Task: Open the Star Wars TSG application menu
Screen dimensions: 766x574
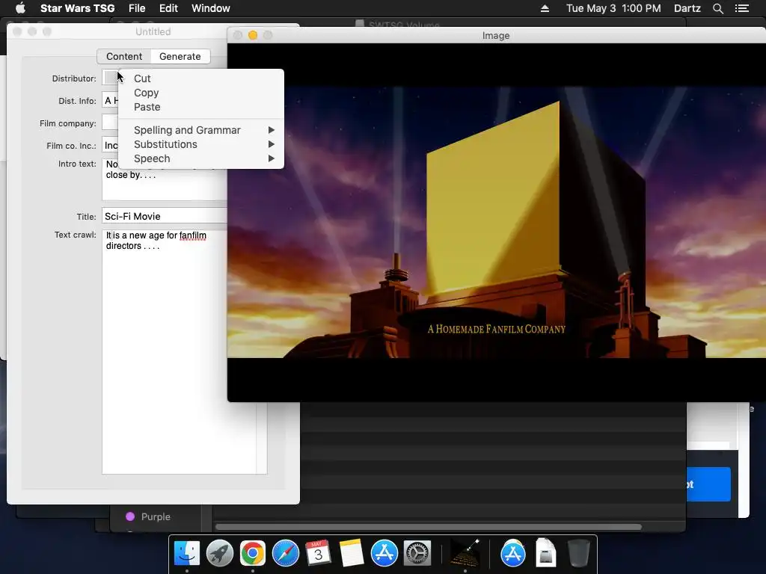Action: click(77, 8)
